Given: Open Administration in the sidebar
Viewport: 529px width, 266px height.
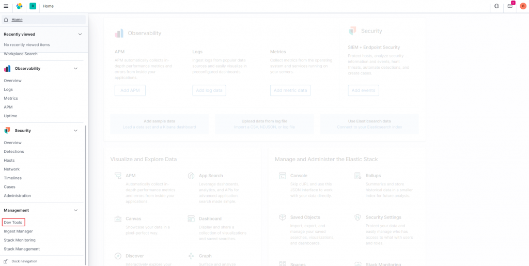Looking at the screenshot, I should pos(17,196).
